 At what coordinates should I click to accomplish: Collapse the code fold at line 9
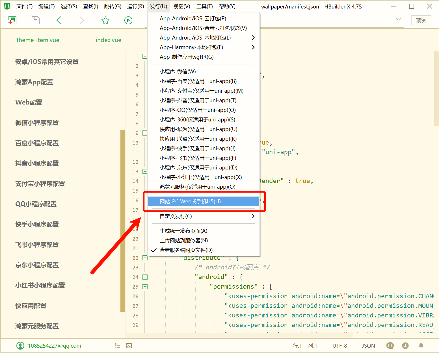145,133
